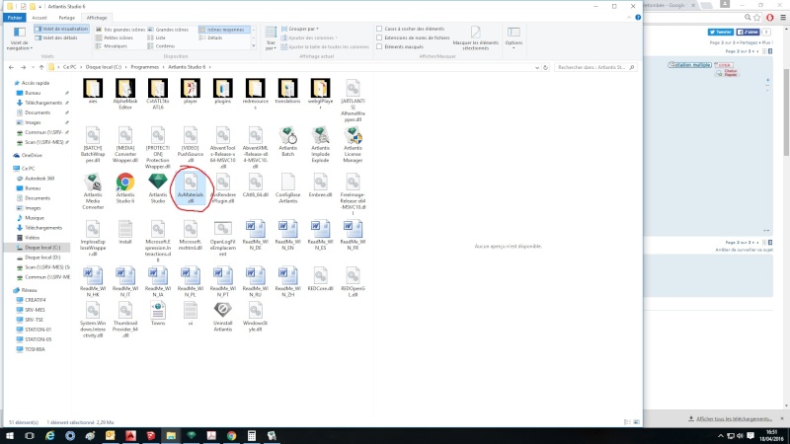Launch Artlantis License Manager
The height and width of the screenshot is (444, 790).
[353, 144]
